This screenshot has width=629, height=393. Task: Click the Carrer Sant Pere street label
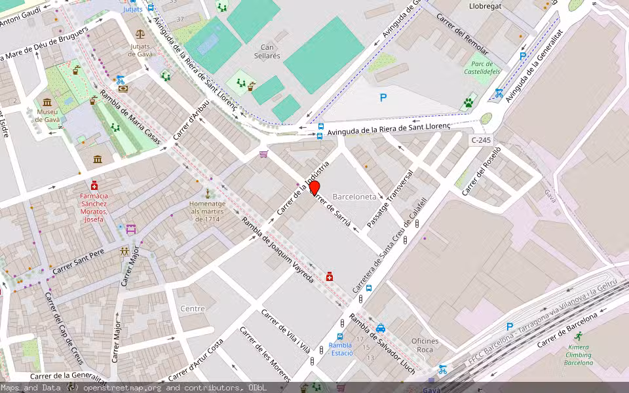point(78,261)
